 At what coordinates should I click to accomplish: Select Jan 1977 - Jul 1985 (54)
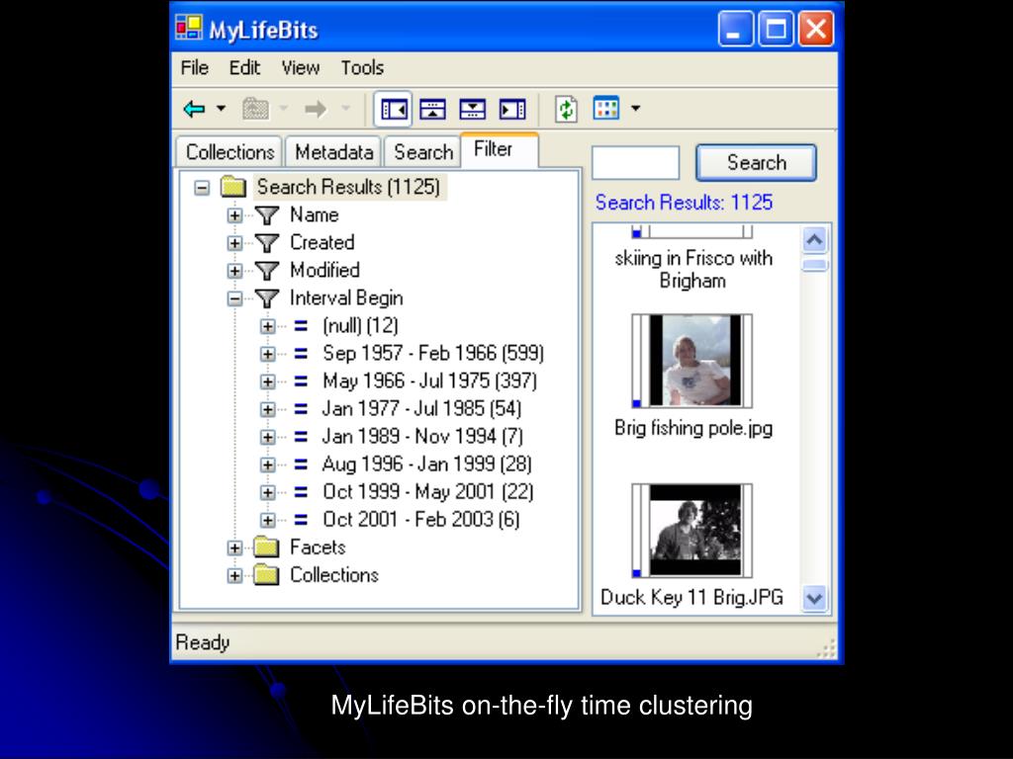coord(421,409)
